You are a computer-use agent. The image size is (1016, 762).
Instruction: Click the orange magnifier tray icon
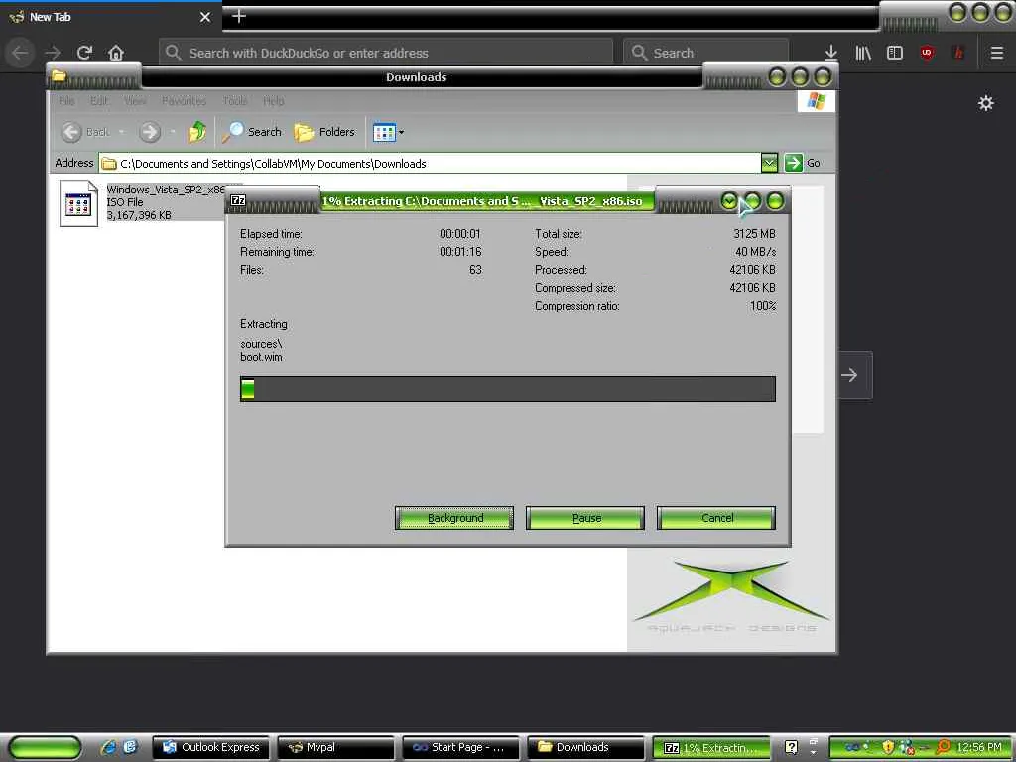click(x=944, y=748)
